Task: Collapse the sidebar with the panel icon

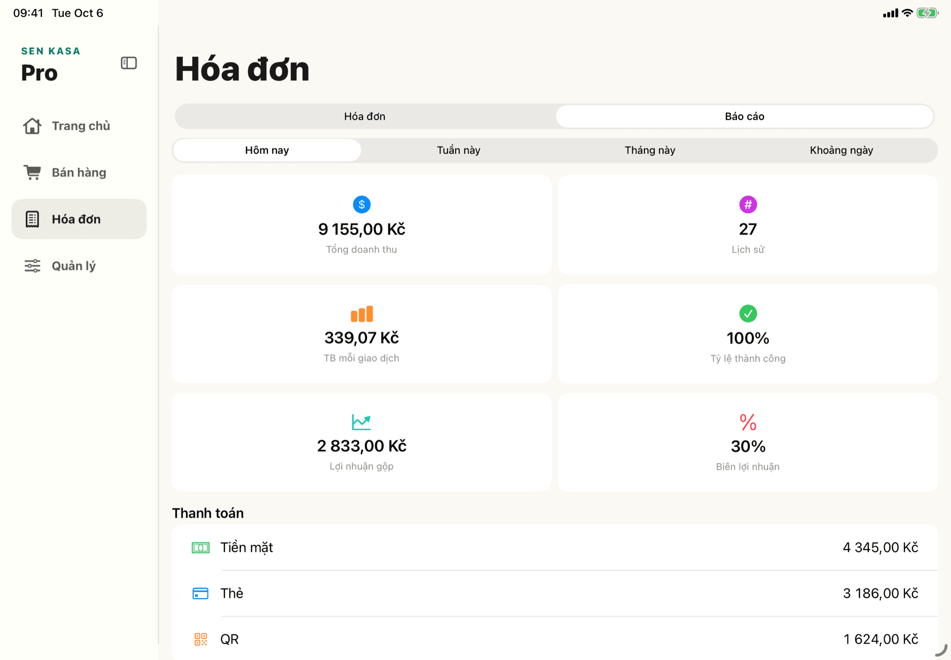Action: coord(129,63)
